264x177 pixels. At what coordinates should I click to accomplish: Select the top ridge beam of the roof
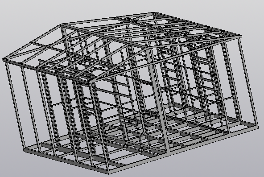108,19
